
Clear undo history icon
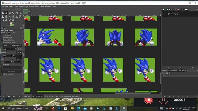point(192,68)
